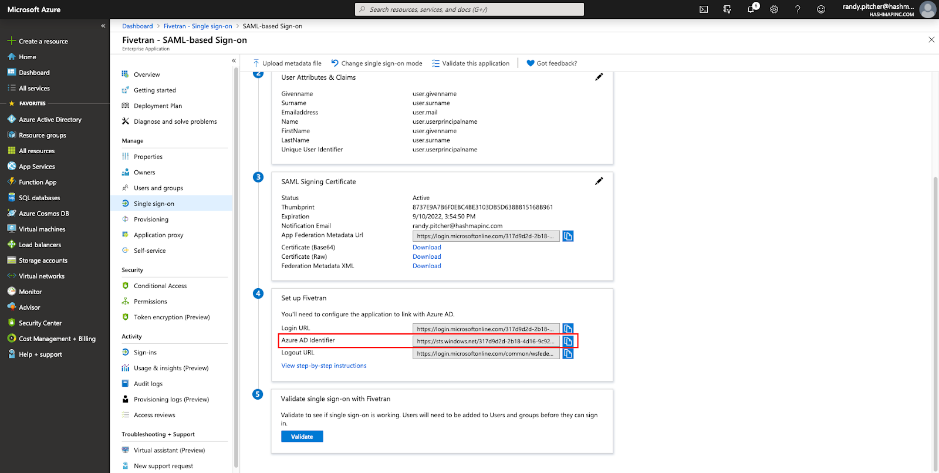The height and width of the screenshot is (473, 939).
Task: Click Got feedback?
Action: tap(552, 63)
